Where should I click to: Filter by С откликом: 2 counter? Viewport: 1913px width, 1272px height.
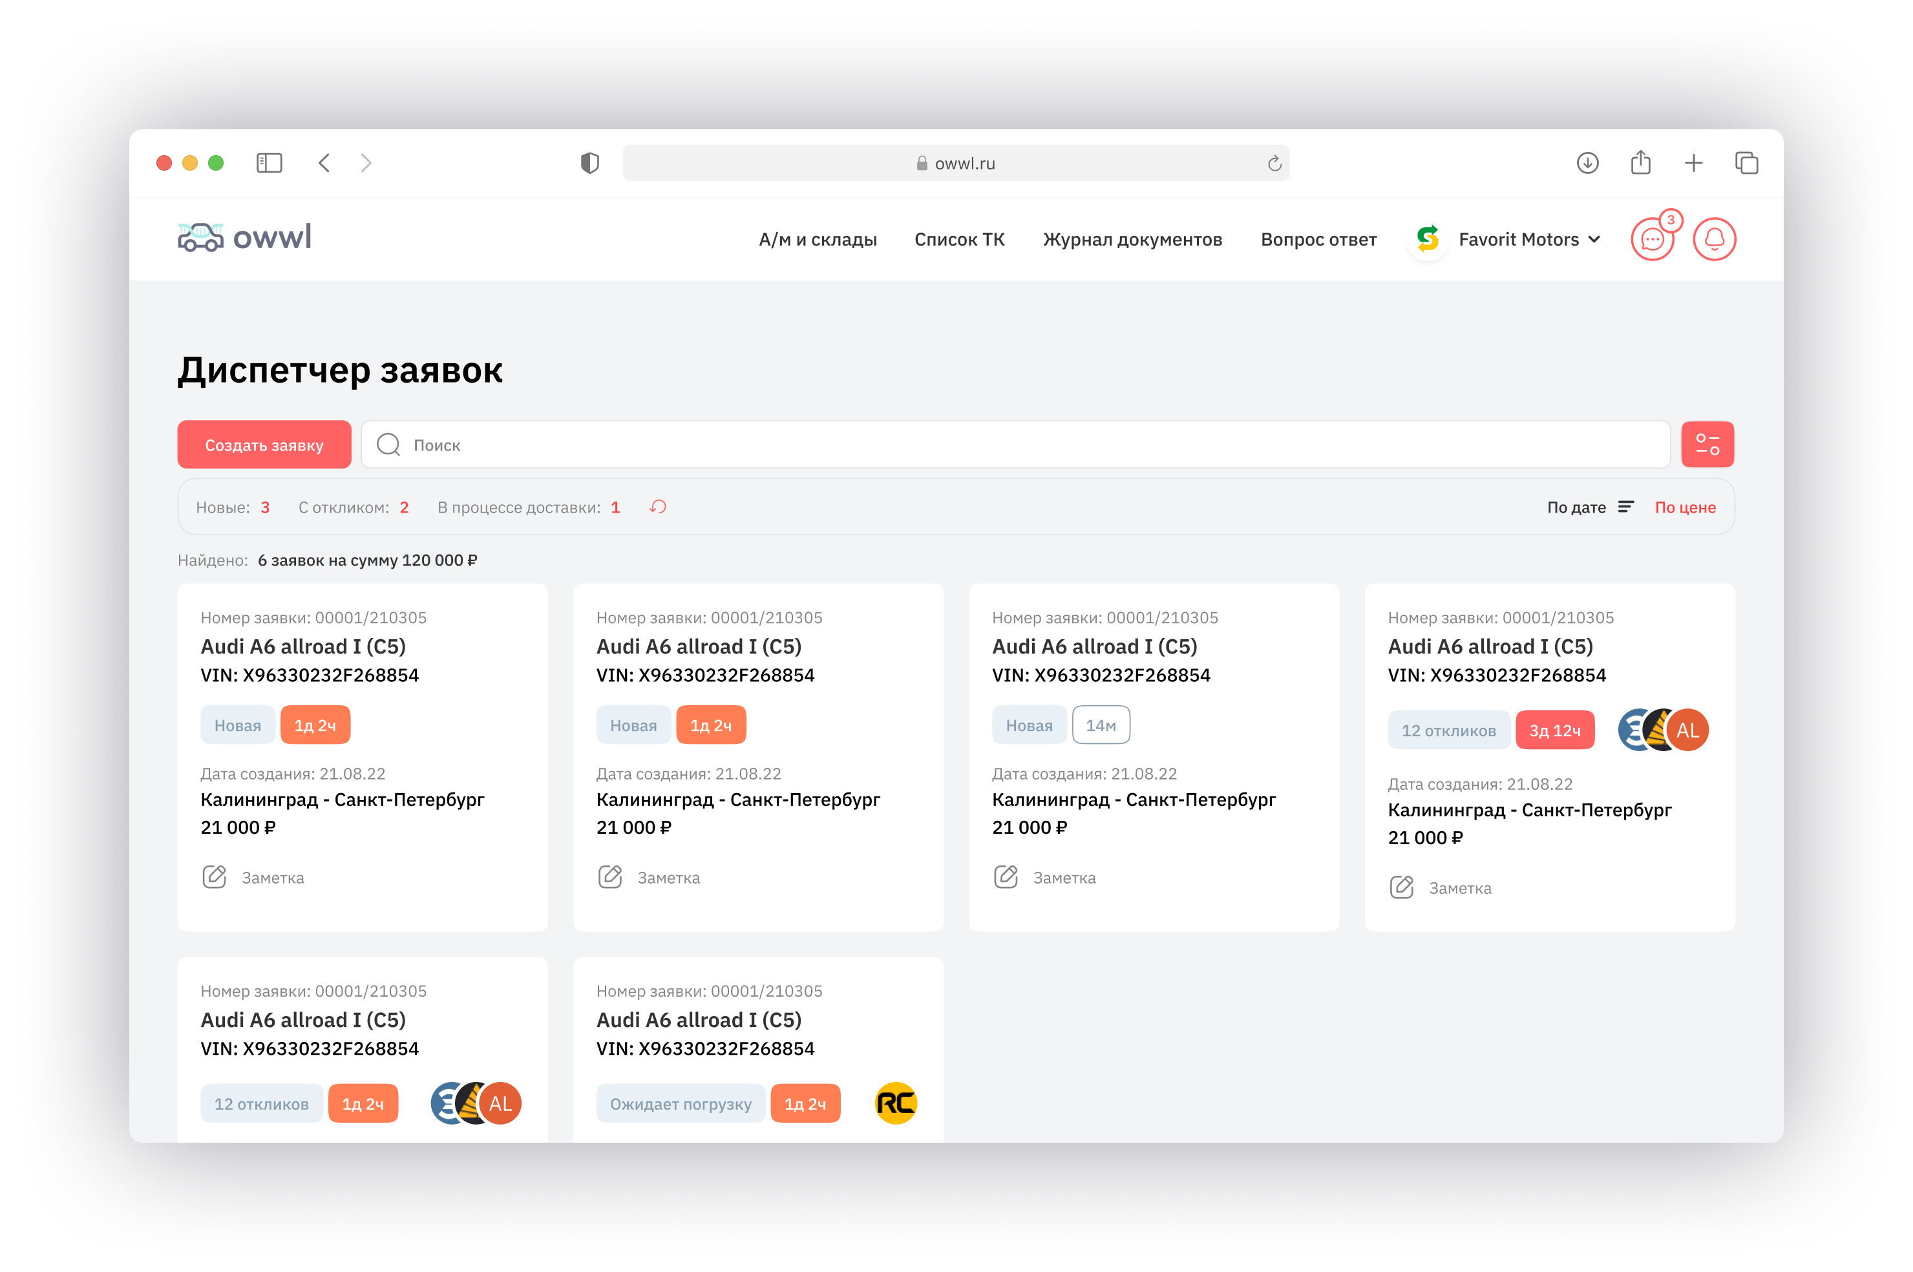click(x=354, y=507)
